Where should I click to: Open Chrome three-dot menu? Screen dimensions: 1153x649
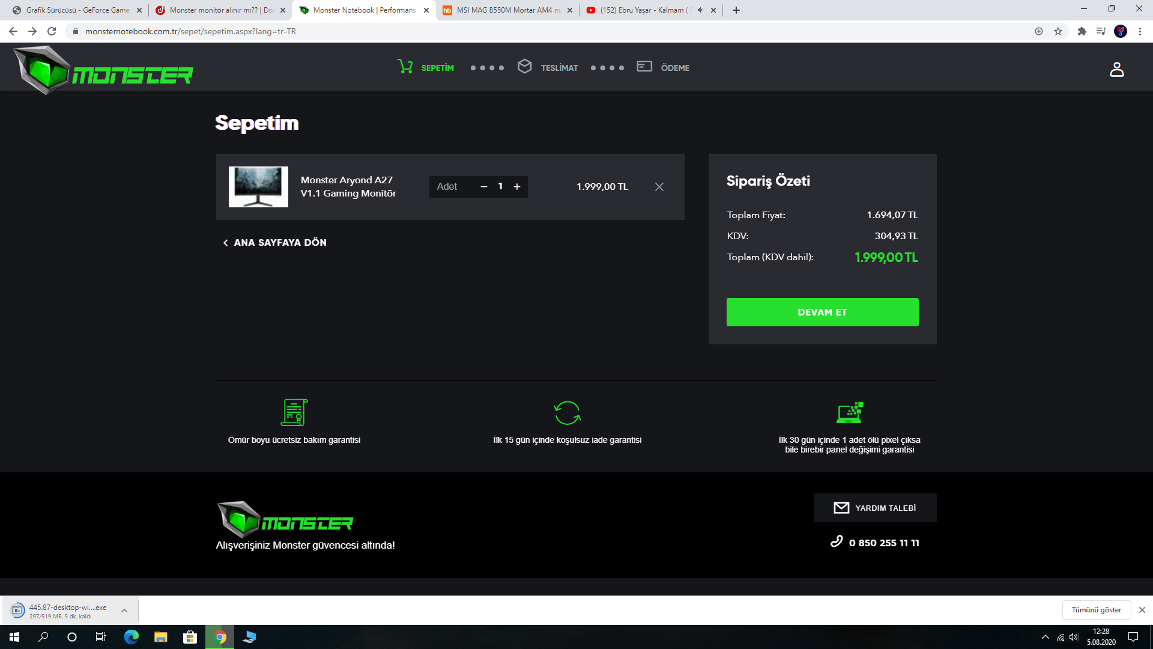tap(1140, 31)
